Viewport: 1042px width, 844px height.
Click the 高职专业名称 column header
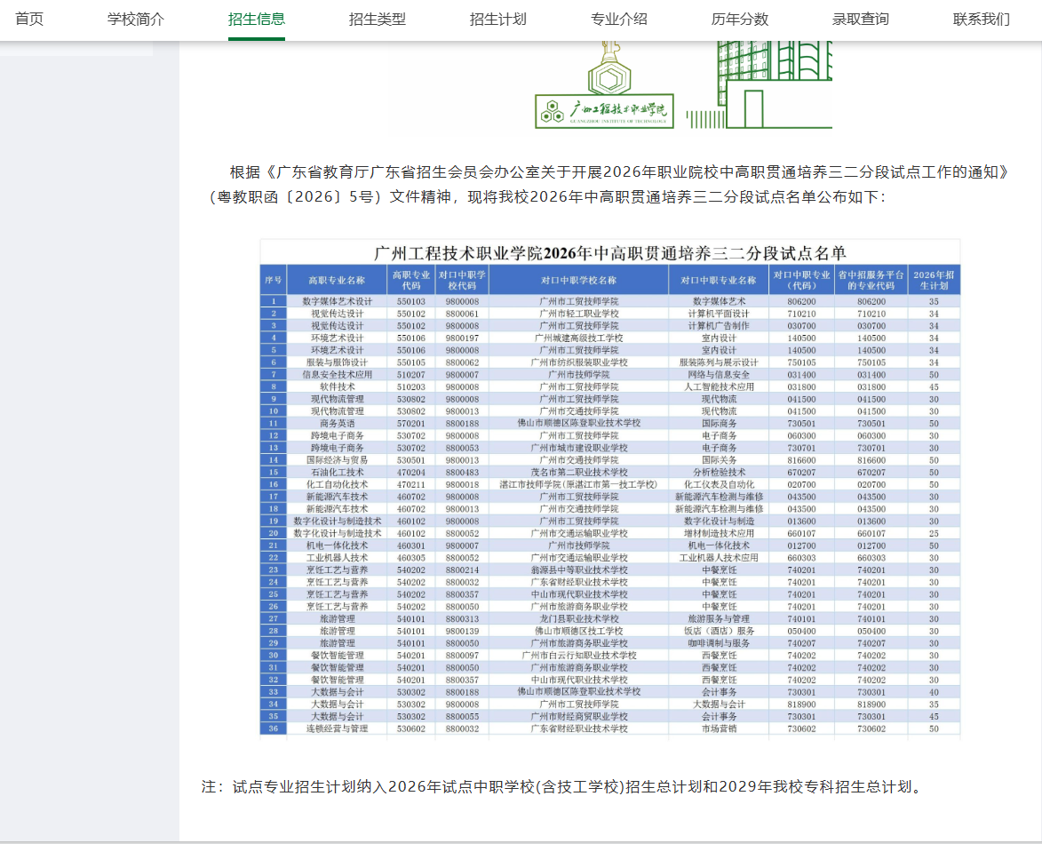pos(337,281)
